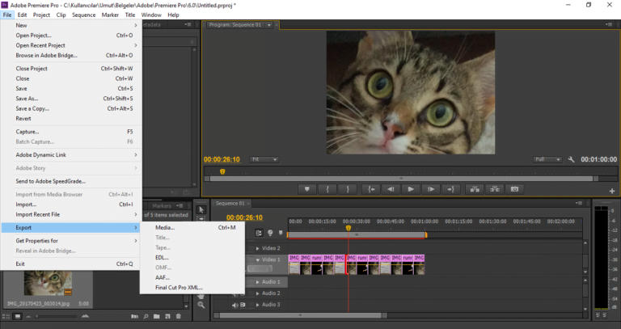
Task: Click the New Item icon
Action: pos(167,316)
